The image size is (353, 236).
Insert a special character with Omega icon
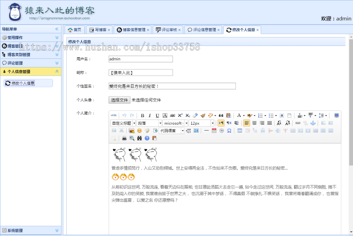coord(230,130)
